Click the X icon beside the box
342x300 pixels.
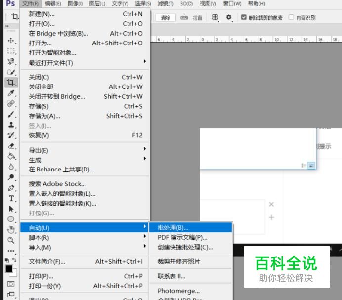(x=271, y=204)
